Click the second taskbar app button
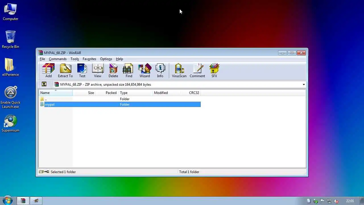 (36, 201)
